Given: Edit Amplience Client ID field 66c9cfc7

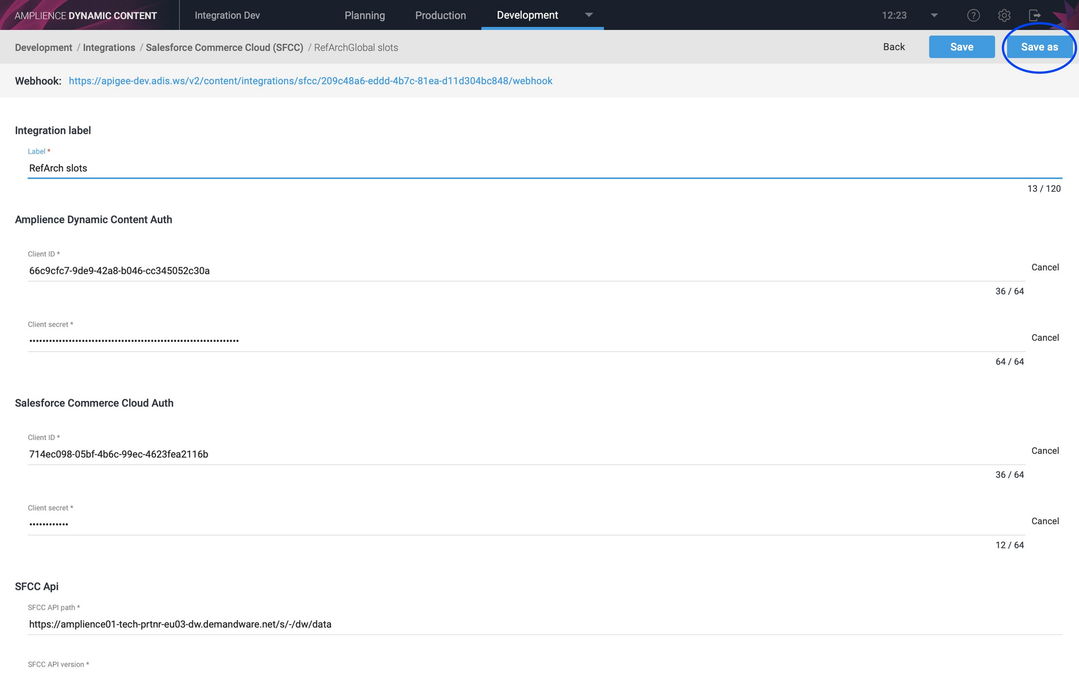Looking at the screenshot, I should pos(526,271).
